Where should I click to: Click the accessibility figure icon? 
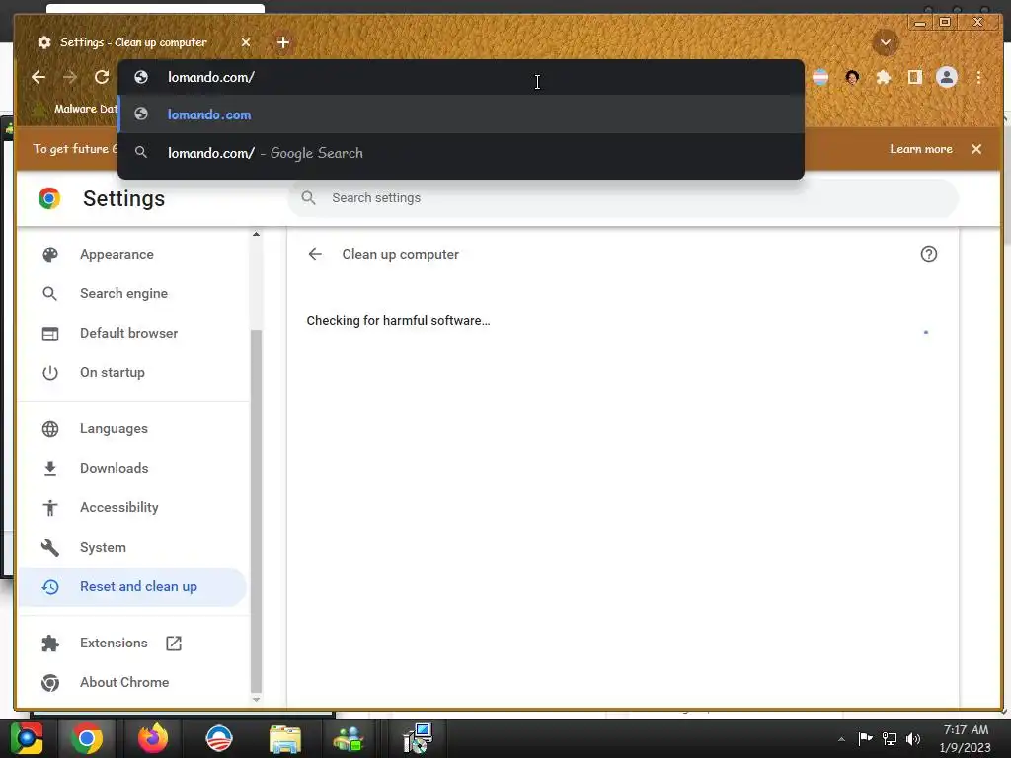[x=50, y=508]
